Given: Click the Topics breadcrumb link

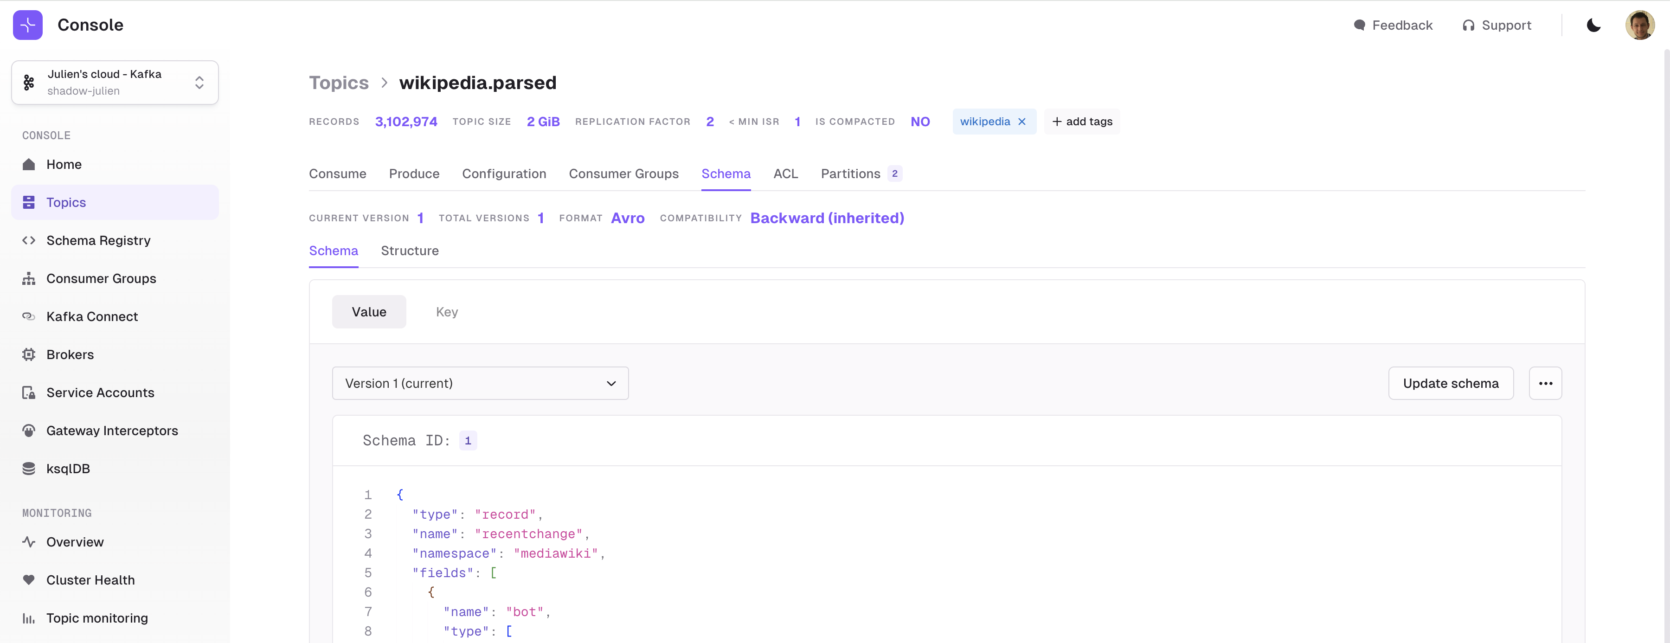Looking at the screenshot, I should click(x=339, y=83).
